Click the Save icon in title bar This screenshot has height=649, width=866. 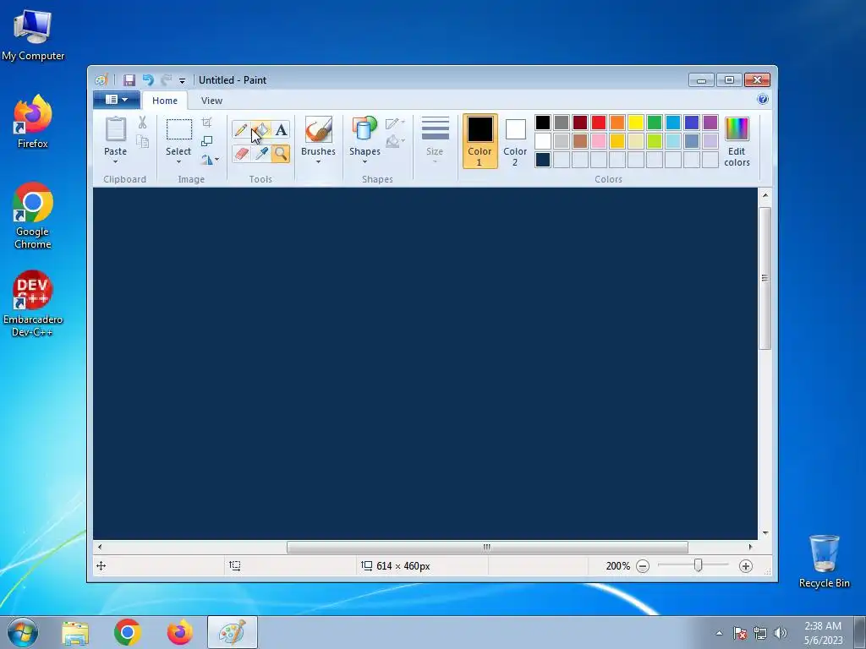[129, 80]
